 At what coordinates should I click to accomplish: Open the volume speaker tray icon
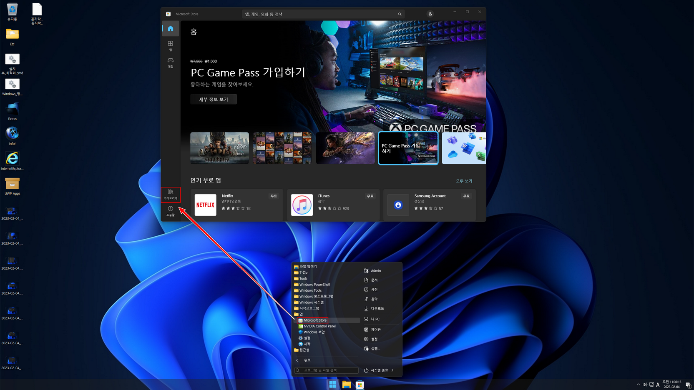click(x=645, y=385)
